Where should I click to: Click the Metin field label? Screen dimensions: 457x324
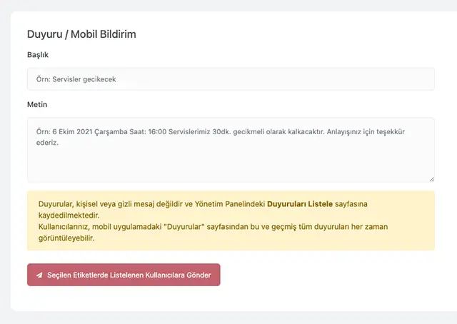37,105
